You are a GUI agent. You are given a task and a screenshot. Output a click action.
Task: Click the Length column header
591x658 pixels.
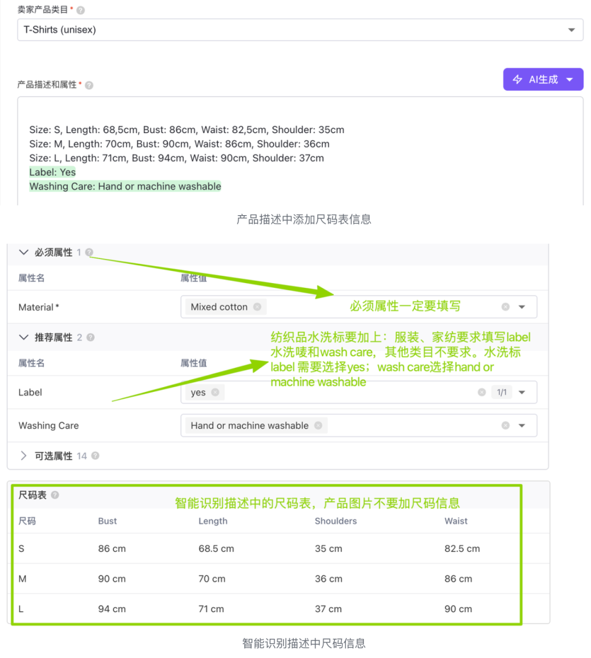tap(213, 521)
